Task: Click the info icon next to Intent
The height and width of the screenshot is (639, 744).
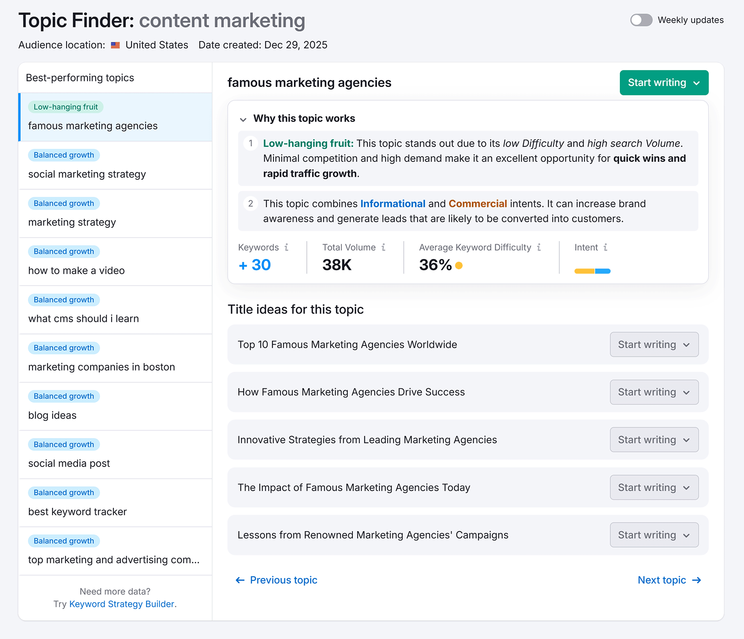Action: [x=605, y=247]
